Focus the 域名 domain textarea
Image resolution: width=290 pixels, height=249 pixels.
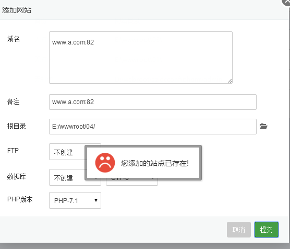click(x=141, y=58)
